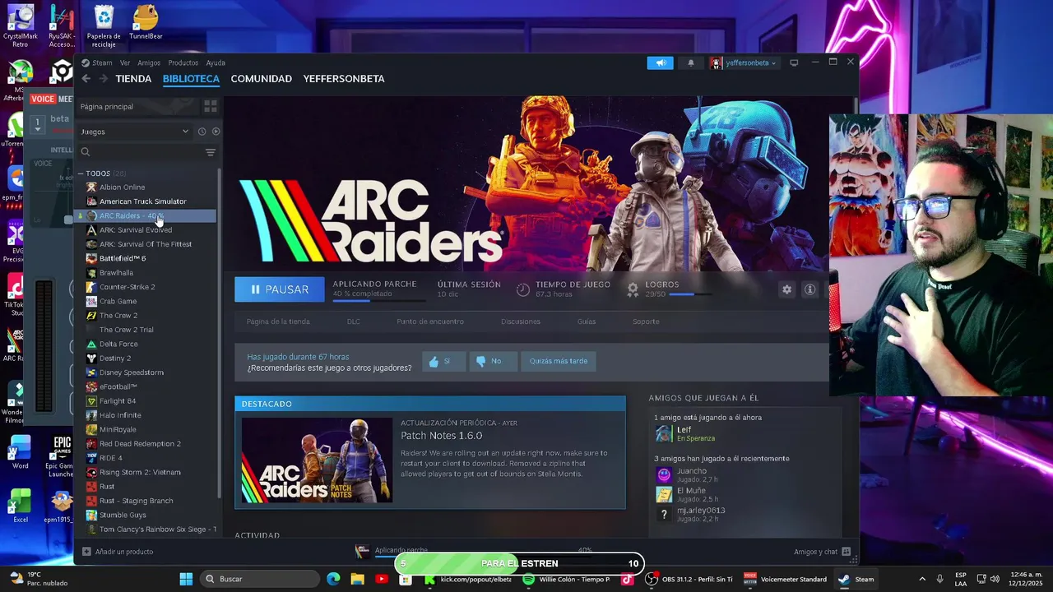Go back with the left arrow
This screenshot has width=1053, height=592.
(x=86, y=79)
